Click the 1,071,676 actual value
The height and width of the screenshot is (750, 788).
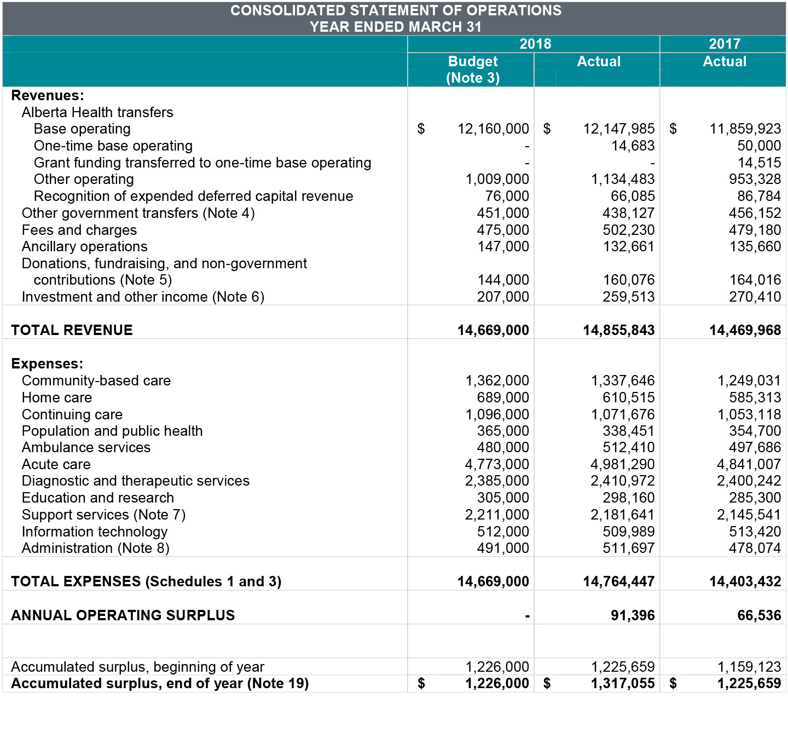[x=623, y=415]
